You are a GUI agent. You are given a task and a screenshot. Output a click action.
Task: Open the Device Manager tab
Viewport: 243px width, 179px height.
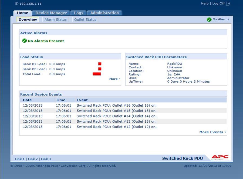pos(51,13)
